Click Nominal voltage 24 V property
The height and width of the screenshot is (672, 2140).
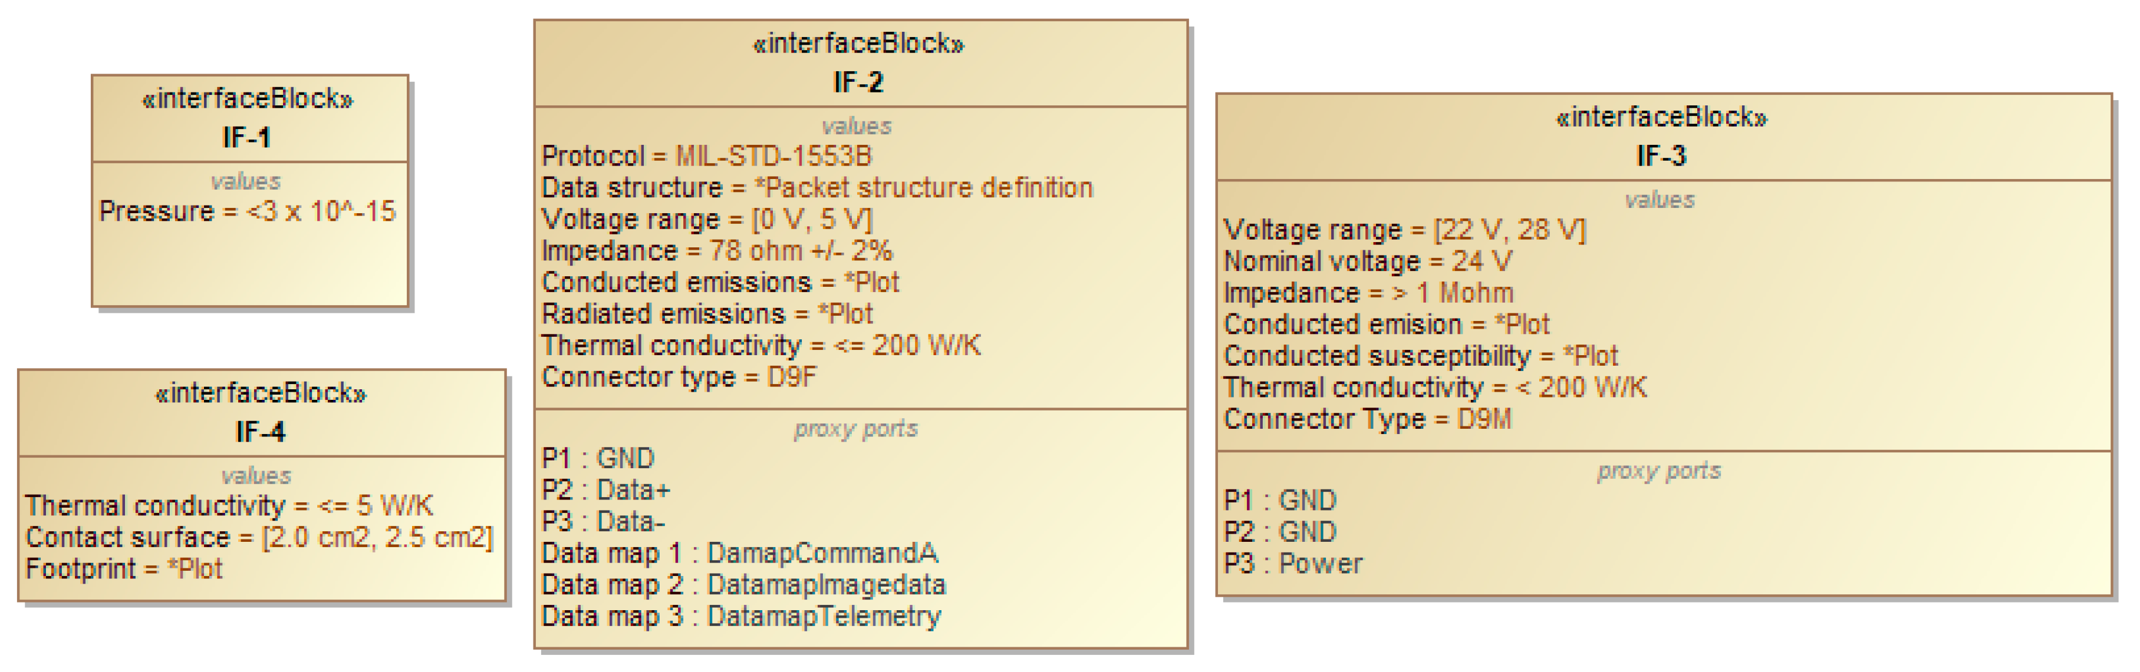1367,261
